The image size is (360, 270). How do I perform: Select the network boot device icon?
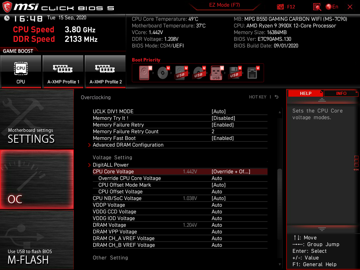253,73
